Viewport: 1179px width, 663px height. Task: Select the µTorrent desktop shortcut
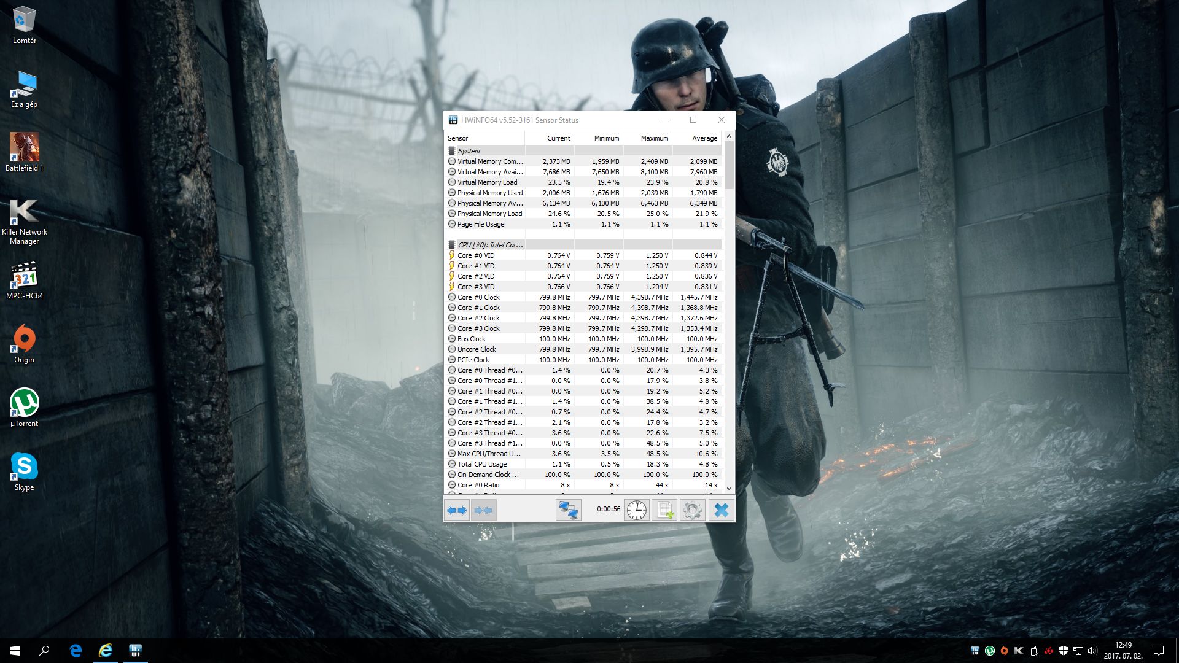25,408
